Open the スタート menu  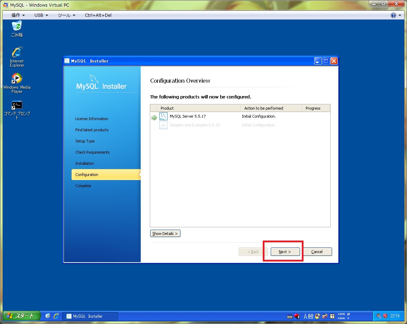(x=22, y=316)
